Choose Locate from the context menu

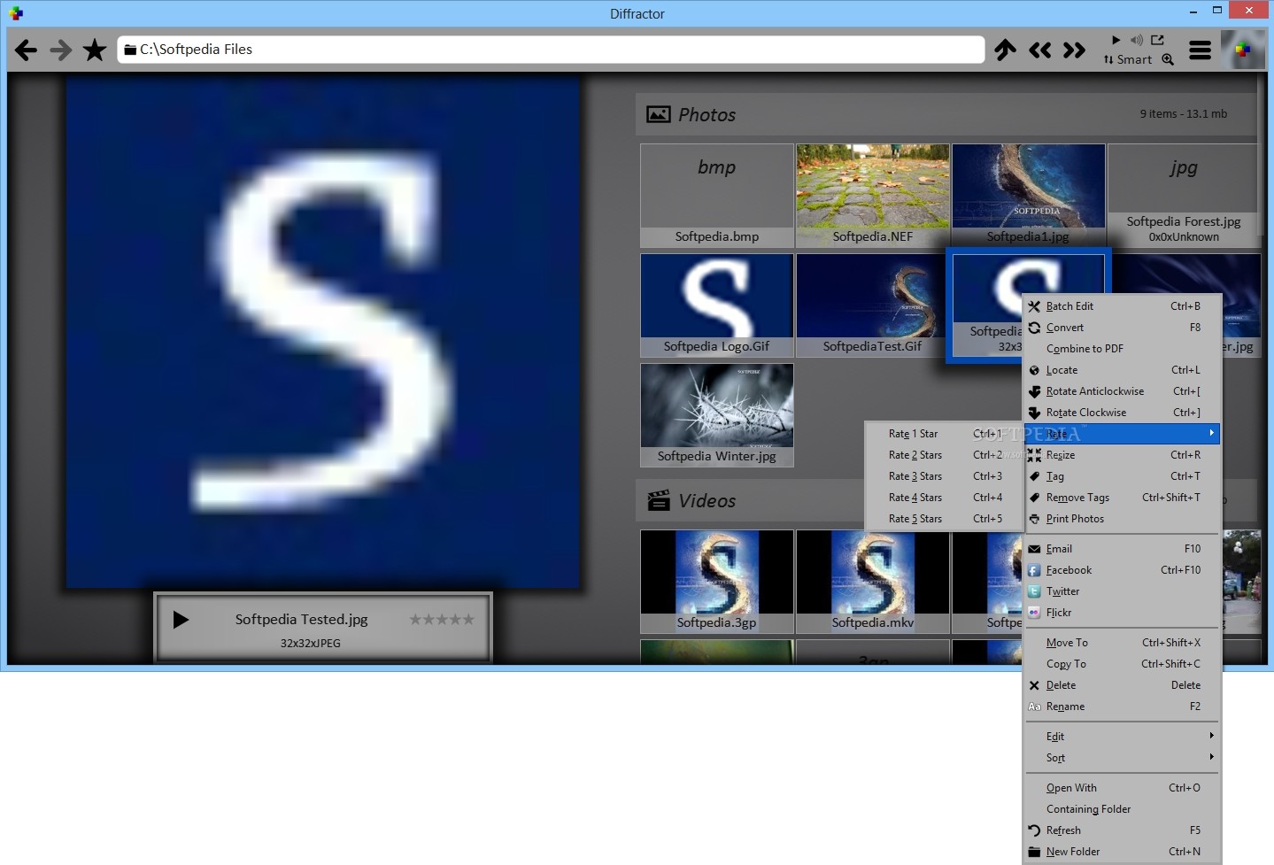(1122, 370)
